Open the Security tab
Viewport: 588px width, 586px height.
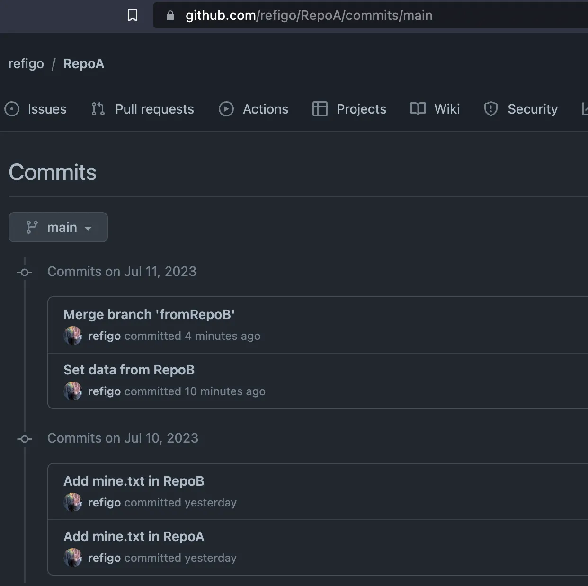[521, 109]
